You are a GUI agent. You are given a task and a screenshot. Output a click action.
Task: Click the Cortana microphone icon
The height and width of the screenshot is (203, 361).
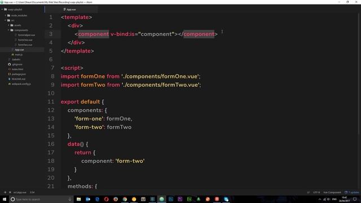(70, 199)
